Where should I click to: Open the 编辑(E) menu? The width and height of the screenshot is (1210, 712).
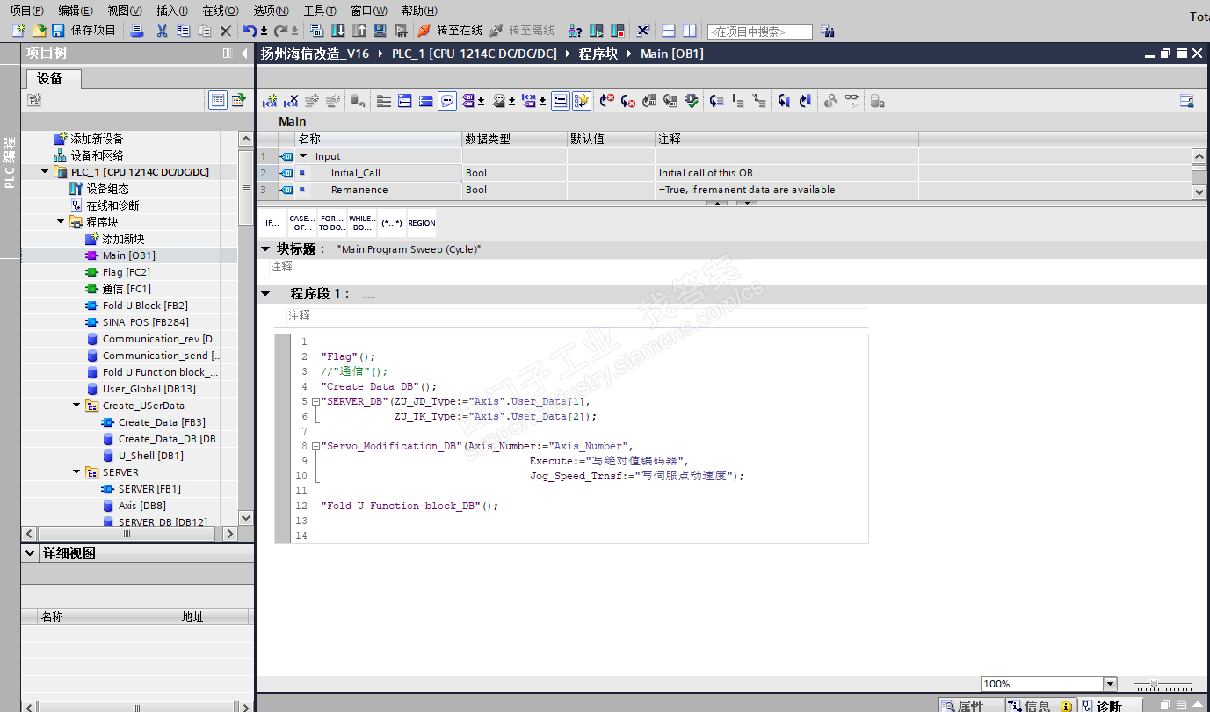point(76,11)
